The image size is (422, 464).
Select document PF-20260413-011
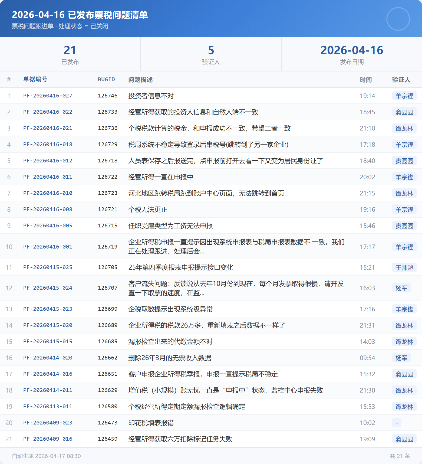[x=48, y=406]
